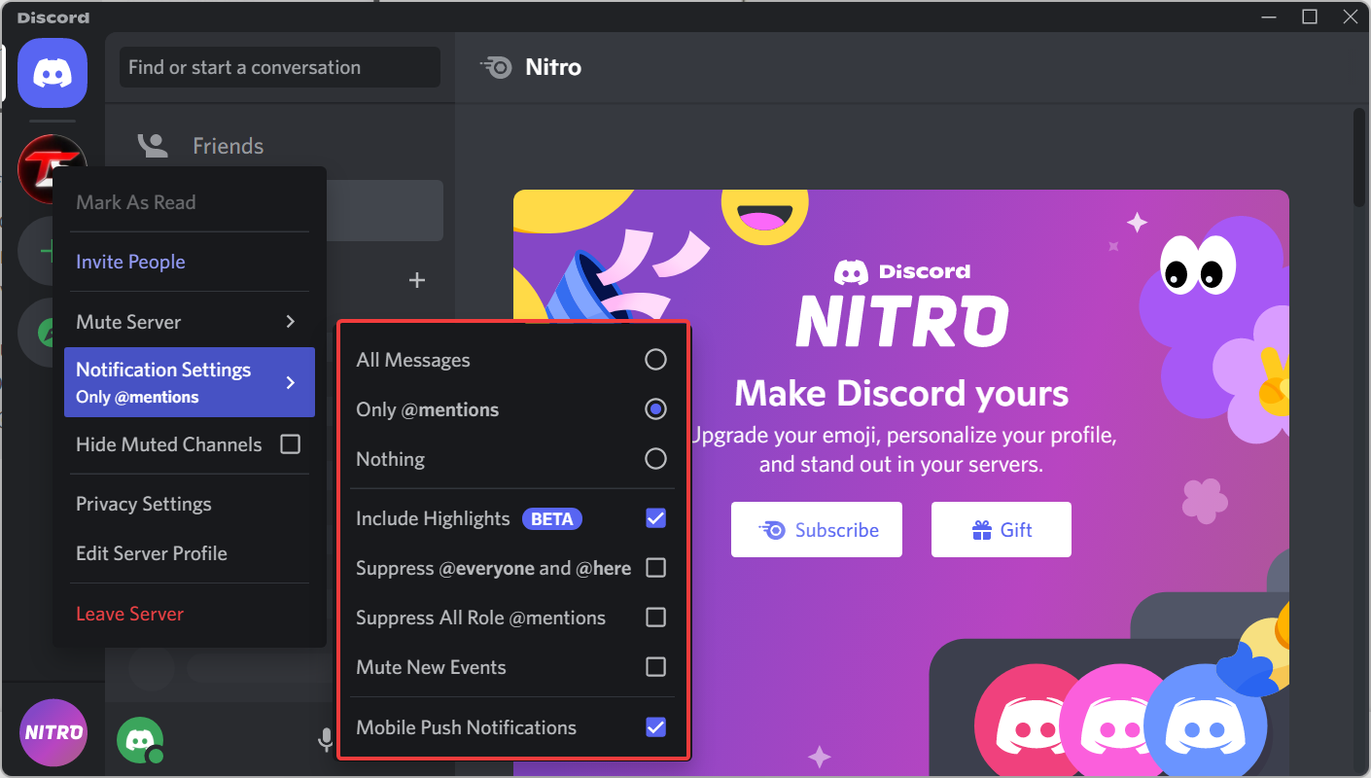Screen dimensions: 1371x778
Task: Disable Mobile Push Notifications checkbox
Action: click(656, 727)
